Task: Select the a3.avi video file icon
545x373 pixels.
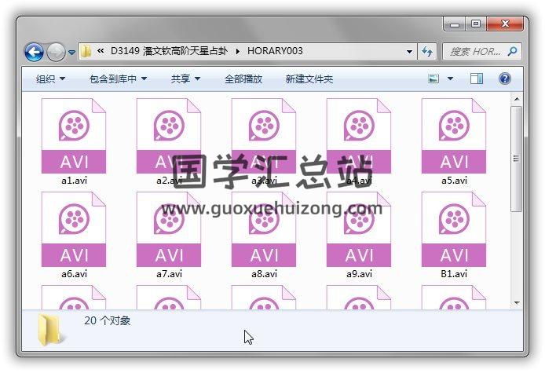Action: pos(264,136)
